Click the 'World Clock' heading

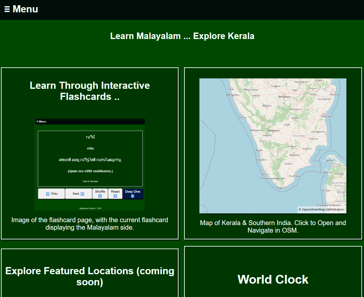pyautogui.click(x=273, y=279)
